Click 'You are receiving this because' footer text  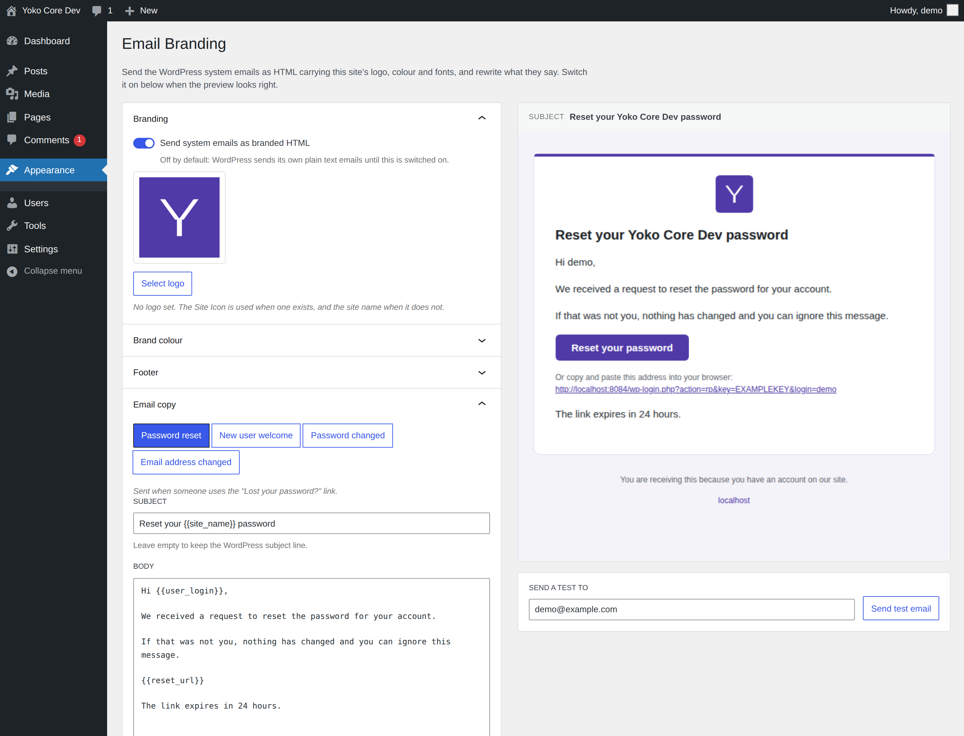pyautogui.click(x=733, y=480)
